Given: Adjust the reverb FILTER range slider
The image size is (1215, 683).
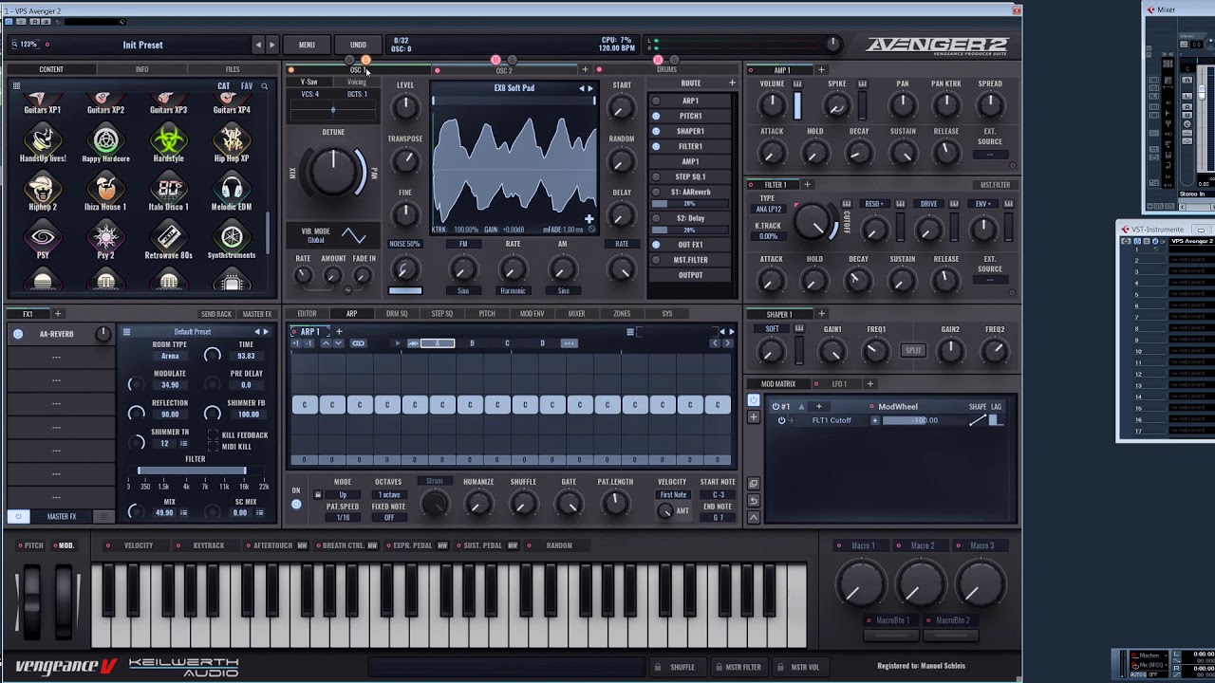Looking at the screenshot, I should tap(192, 471).
